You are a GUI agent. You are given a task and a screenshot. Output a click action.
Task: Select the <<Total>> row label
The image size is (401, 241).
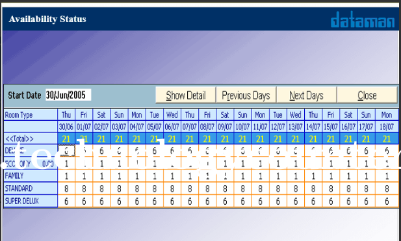[31, 139]
